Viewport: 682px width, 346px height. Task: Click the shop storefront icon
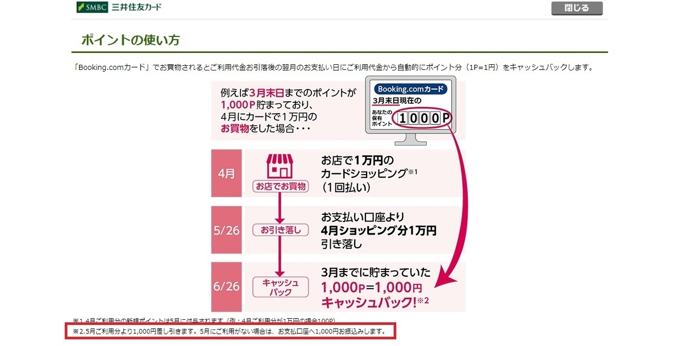point(280,166)
